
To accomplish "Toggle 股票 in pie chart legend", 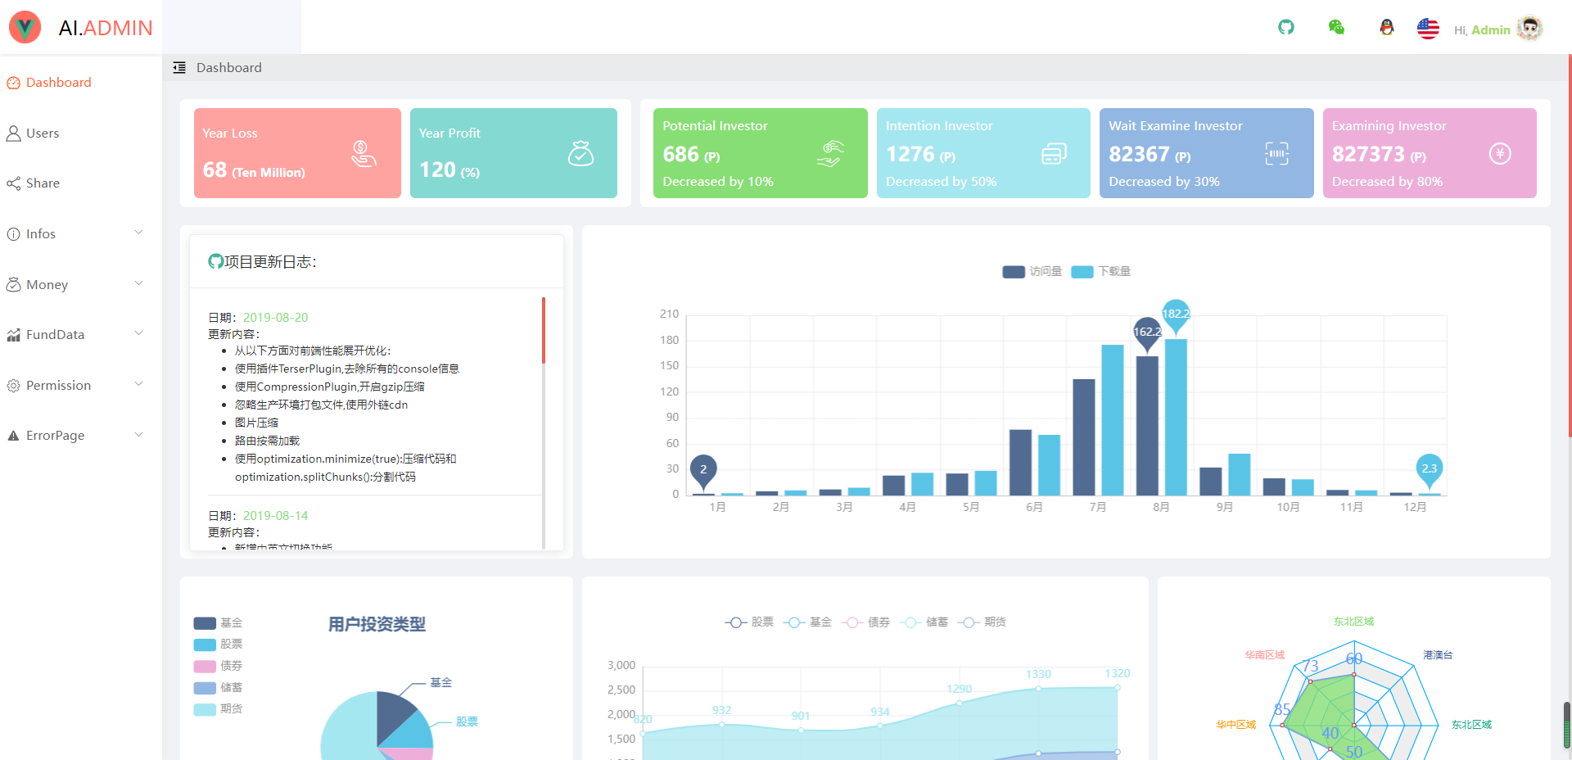I will [x=219, y=645].
